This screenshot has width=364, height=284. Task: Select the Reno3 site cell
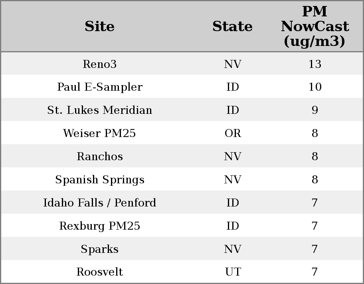(x=99, y=64)
